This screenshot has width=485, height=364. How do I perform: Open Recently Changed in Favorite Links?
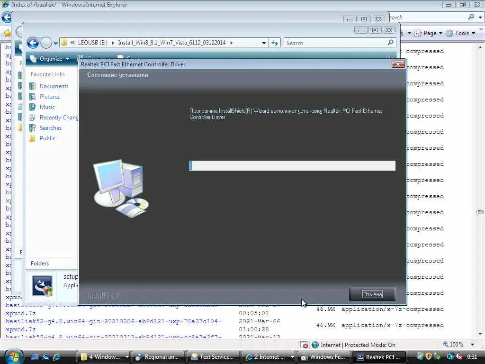(58, 118)
